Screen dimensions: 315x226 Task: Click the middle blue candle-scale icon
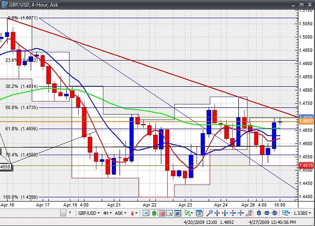pyautogui.click(x=267, y=213)
